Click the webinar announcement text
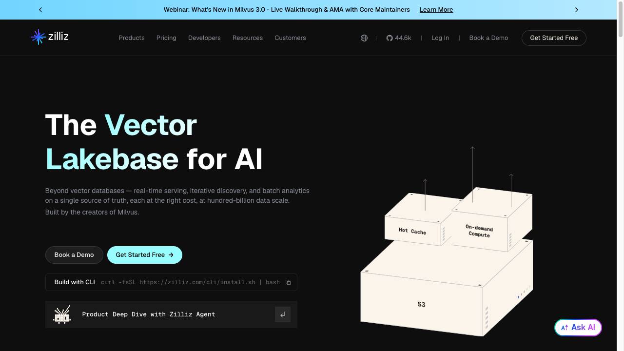 [287, 10]
